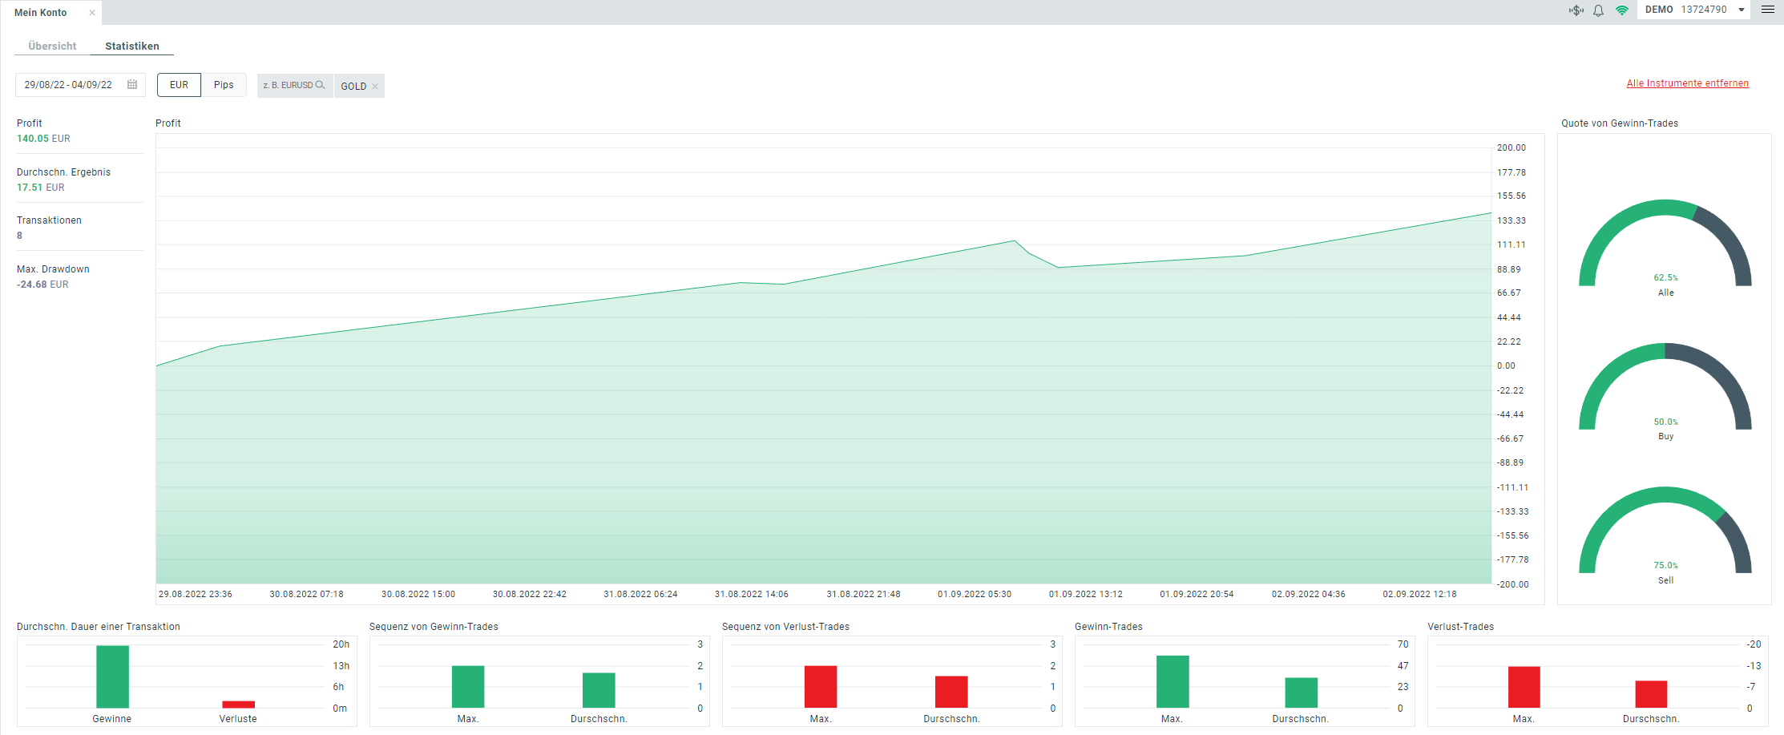
Task: Click Durschschn. bar in Sequenz von Verlust-Trades
Action: tap(951, 692)
